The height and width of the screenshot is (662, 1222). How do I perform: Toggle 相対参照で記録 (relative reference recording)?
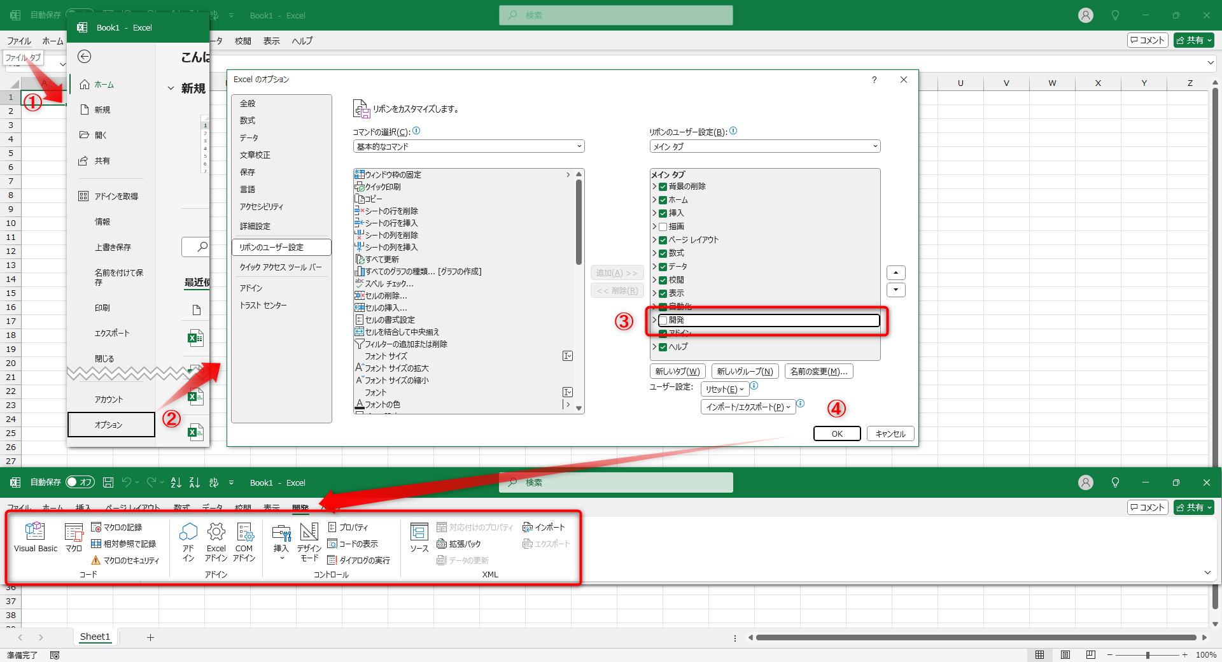[x=123, y=544]
